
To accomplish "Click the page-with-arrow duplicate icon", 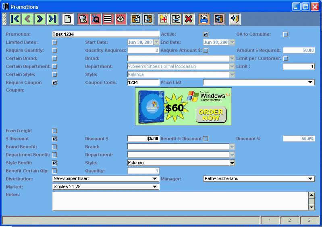I will (176, 19).
